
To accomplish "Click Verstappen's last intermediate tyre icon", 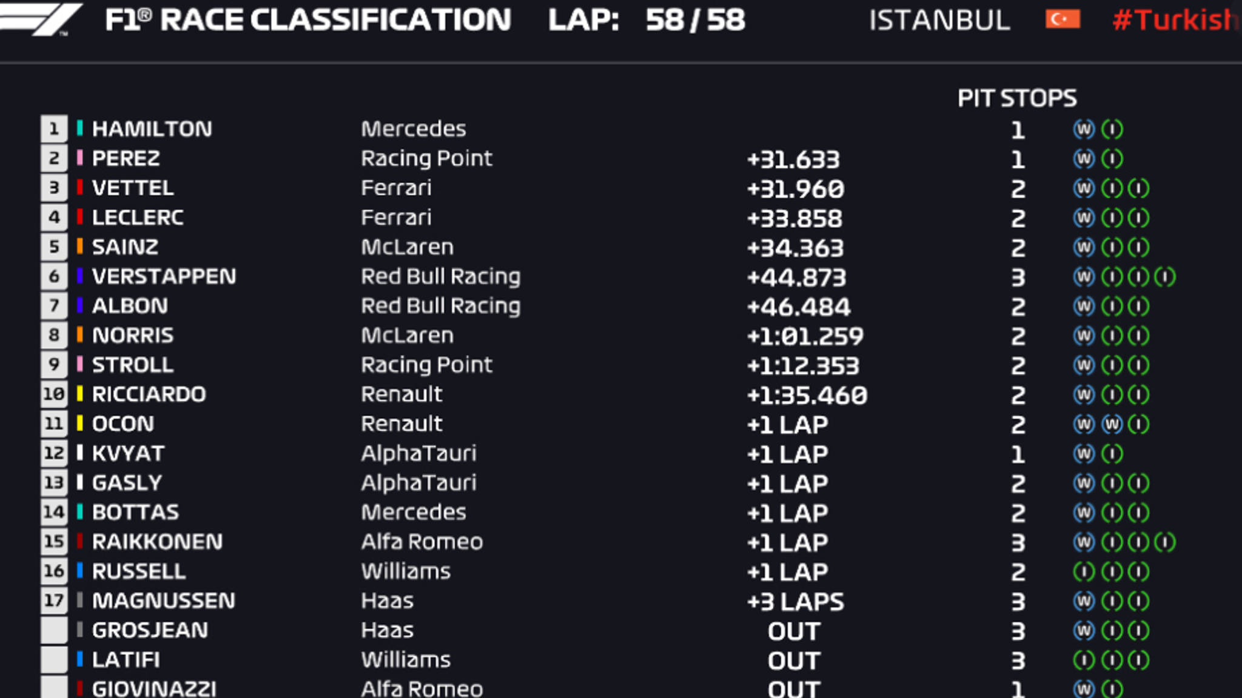I will tap(1165, 277).
